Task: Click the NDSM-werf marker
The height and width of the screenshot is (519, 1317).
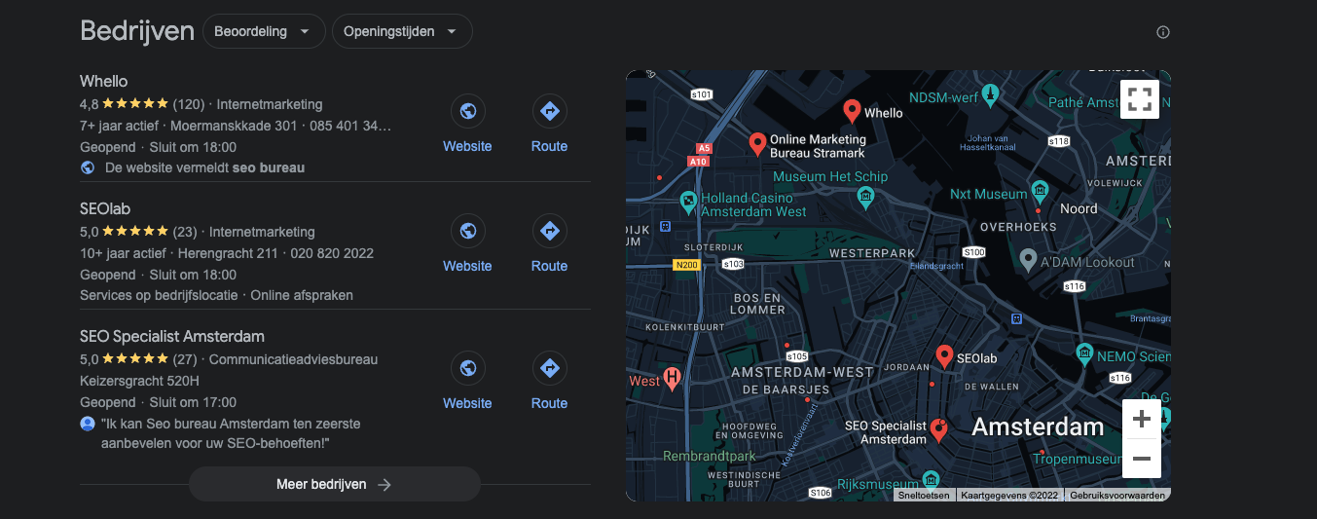Action: click(x=990, y=93)
